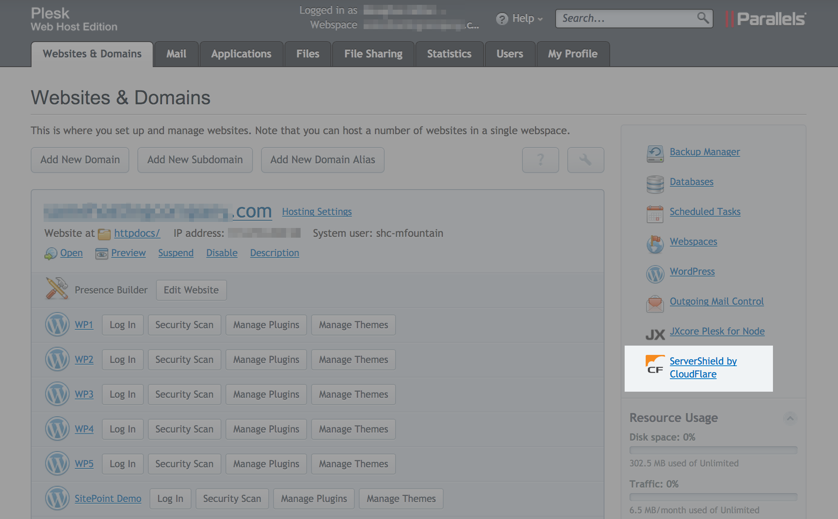The image size is (838, 519).
Task: Click the Scheduled Tasks calendar icon
Action: click(655, 214)
